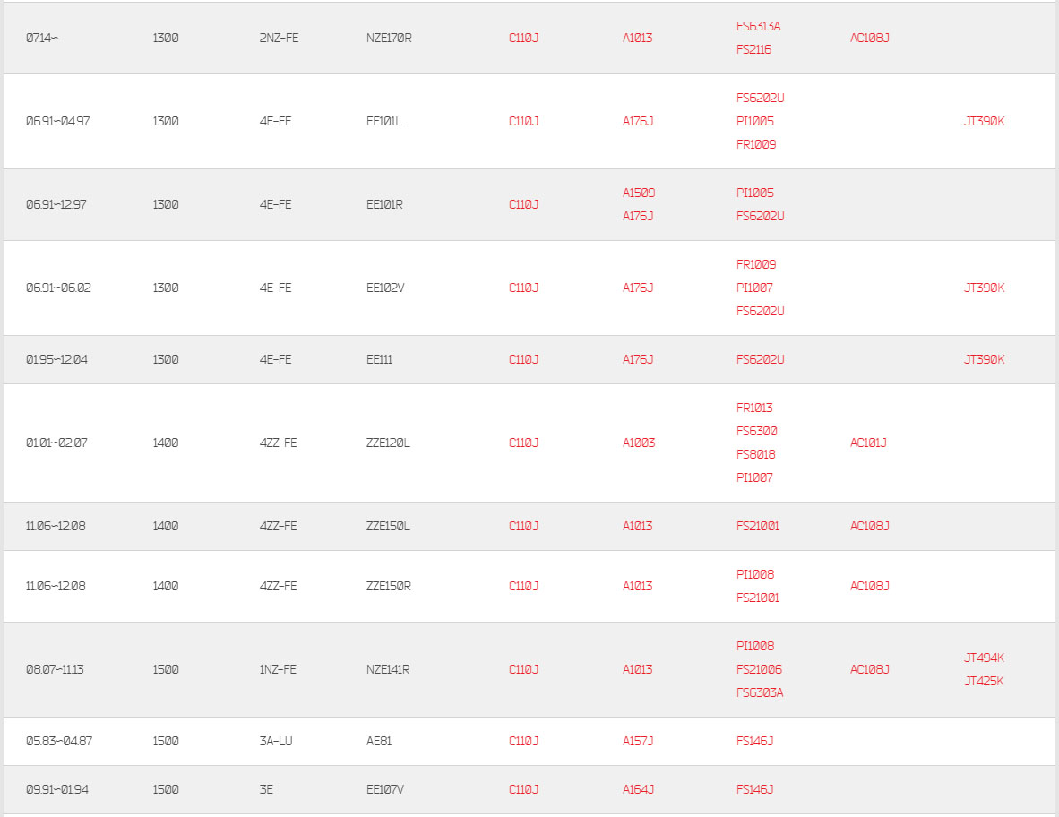
Task: Open A176J in the EE101L row
Action: click(638, 122)
